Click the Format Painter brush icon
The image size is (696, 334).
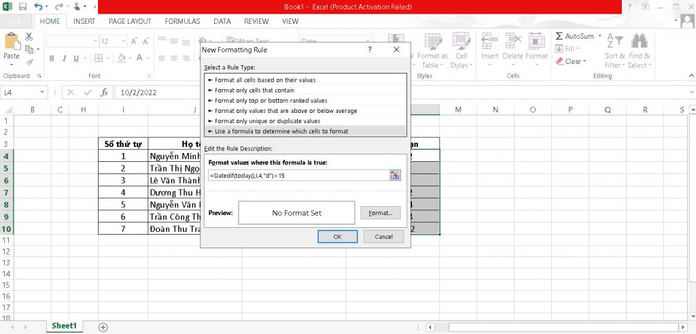coord(29,62)
